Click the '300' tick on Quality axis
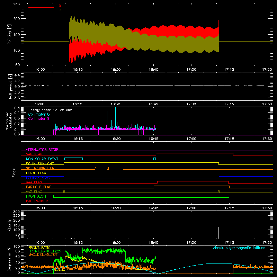Viewport: 277px width, 277px height. 17,212
